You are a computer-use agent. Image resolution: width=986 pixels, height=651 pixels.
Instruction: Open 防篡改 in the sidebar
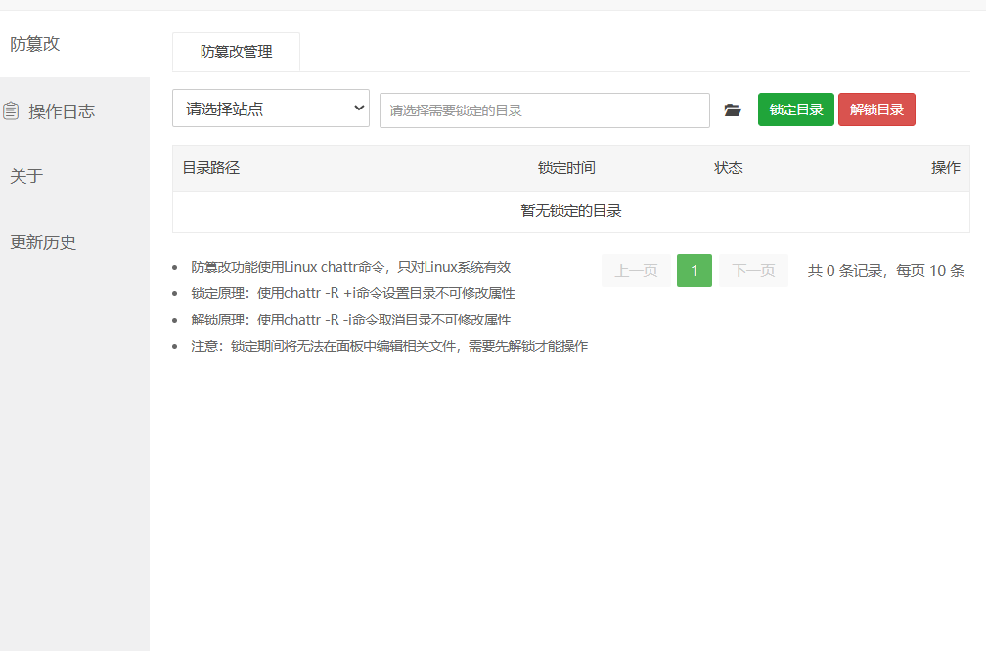pyautogui.click(x=35, y=44)
